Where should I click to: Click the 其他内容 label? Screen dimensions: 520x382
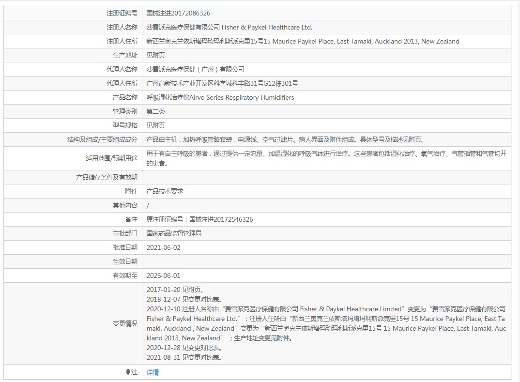pos(125,205)
